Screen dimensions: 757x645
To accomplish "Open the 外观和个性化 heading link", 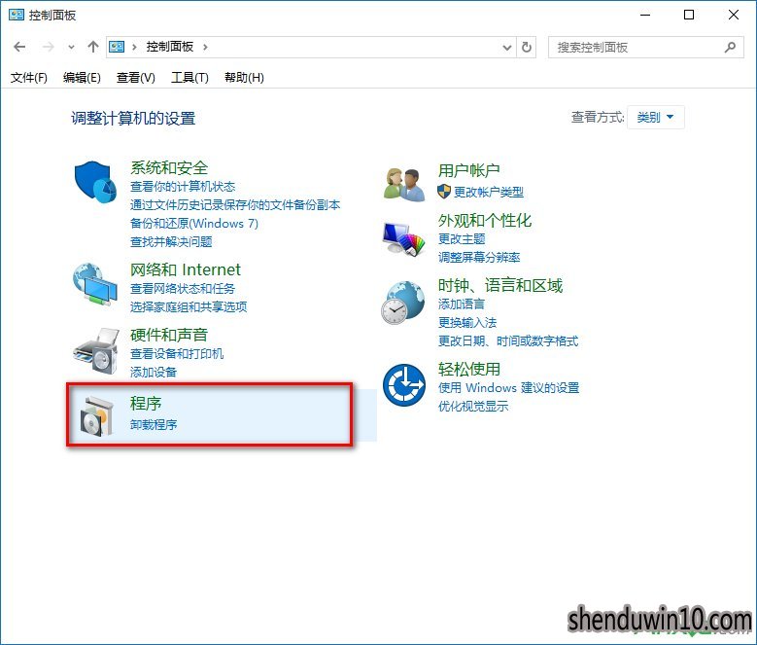I will point(485,221).
